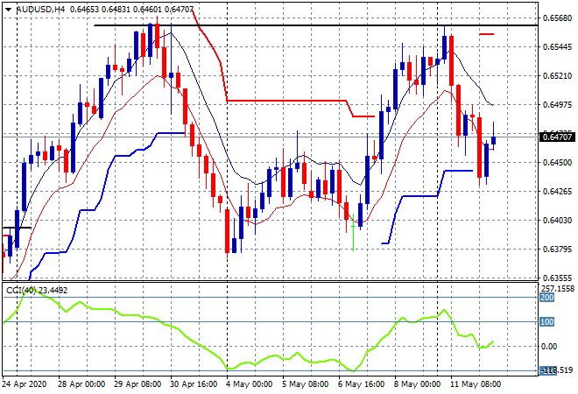Select the OHLC values 0.64653 0.64831 0.64601 0.64707
The width and height of the screenshot is (578, 394).
tap(131, 10)
